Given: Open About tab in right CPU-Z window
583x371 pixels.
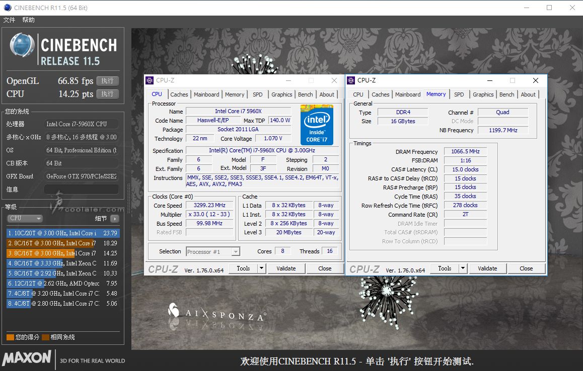Looking at the screenshot, I should coord(528,95).
